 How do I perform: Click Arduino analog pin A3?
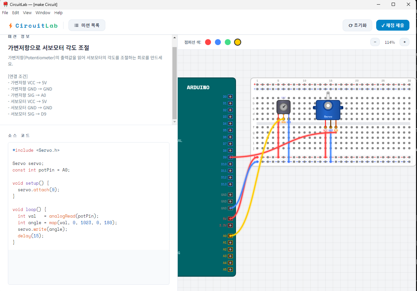pyautogui.click(x=230, y=256)
